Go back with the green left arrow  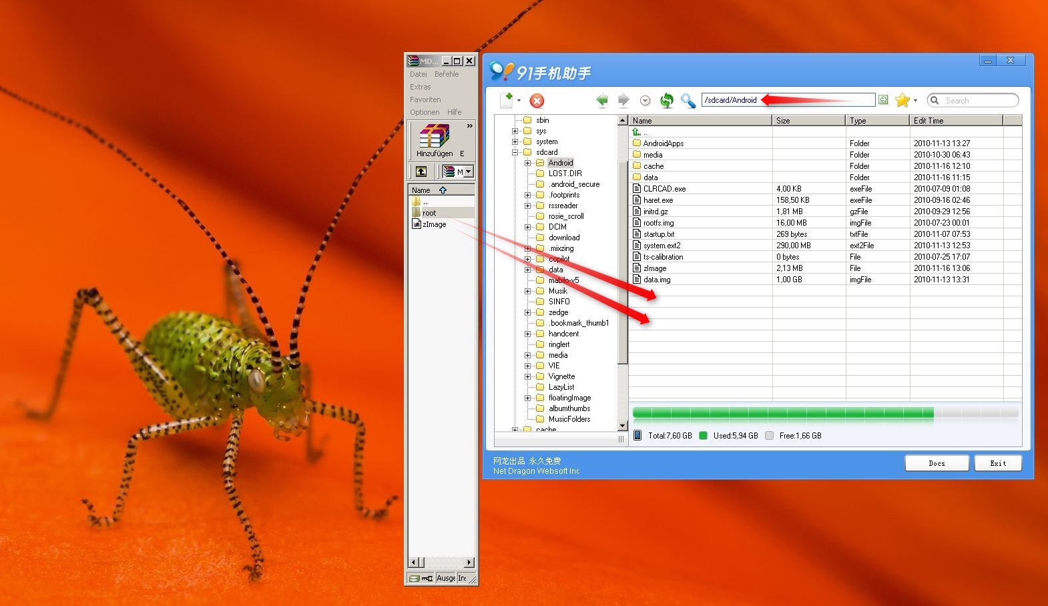click(602, 100)
